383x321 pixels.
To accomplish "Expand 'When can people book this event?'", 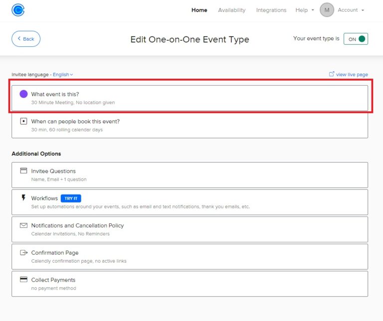I will pos(190,124).
